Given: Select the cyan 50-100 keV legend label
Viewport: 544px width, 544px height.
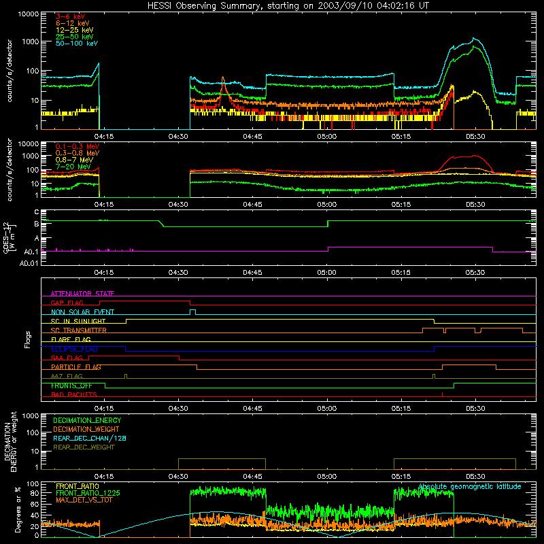Looking at the screenshot, I should point(77,43).
